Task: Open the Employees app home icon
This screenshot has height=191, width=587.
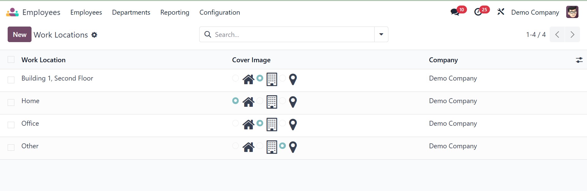Action: (12, 12)
